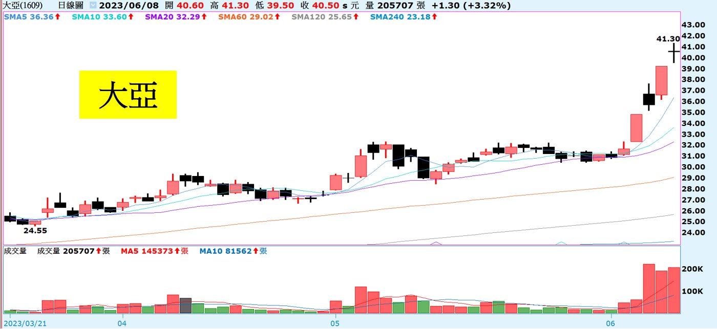Click the 05 month marker on time axis
The width and height of the screenshot is (717, 329).
[x=335, y=323]
